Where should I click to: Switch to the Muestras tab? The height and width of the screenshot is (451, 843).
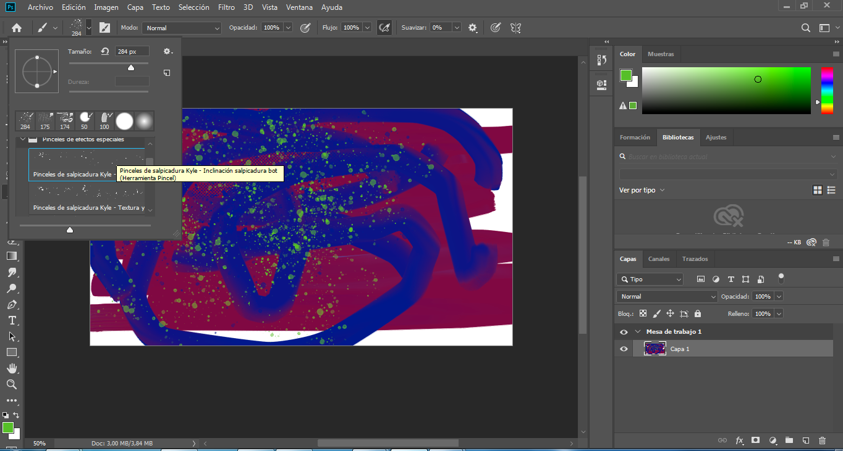pyautogui.click(x=661, y=54)
